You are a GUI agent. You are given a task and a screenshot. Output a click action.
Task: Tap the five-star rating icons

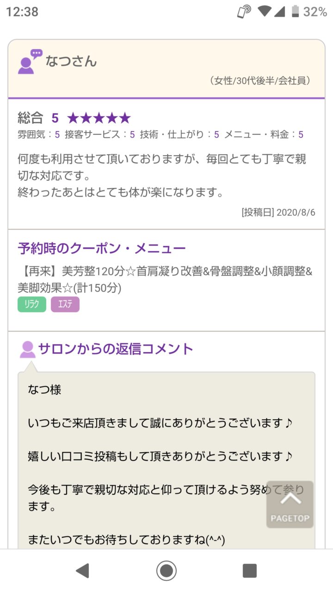[x=99, y=118]
